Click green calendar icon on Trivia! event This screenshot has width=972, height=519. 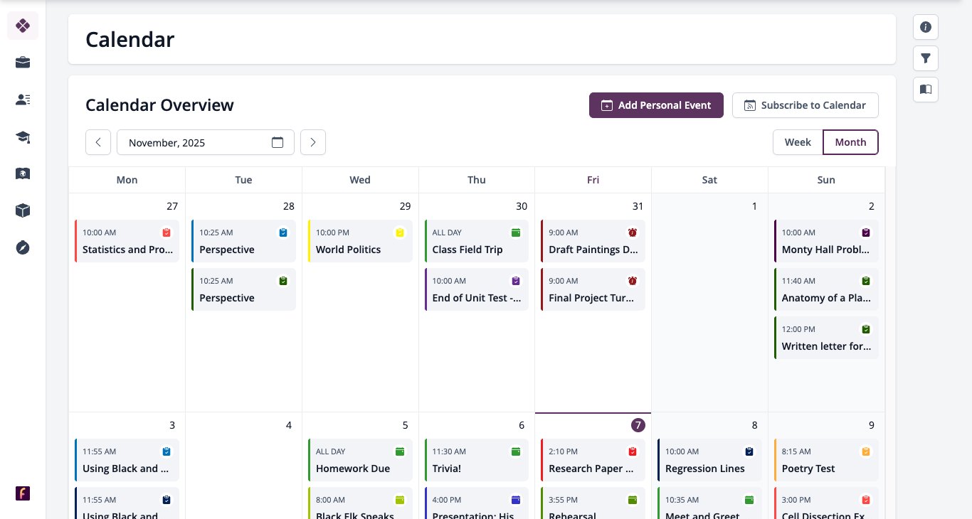point(516,451)
